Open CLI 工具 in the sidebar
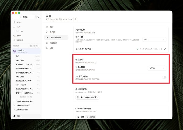The height and width of the screenshot is (130, 183). click(18, 31)
